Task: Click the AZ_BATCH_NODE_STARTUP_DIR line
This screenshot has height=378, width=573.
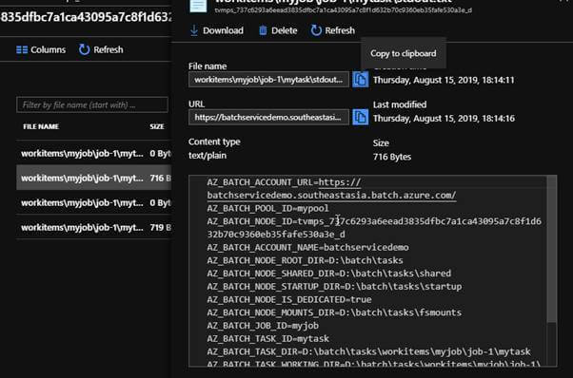Action: tap(334, 287)
